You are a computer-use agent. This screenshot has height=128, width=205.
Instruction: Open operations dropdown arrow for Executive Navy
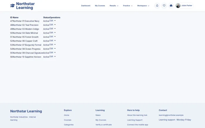pos(55,21)
